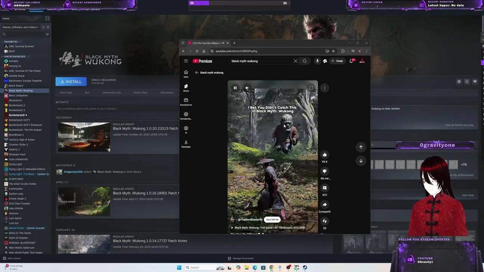Like the Short with 93 K likes
484x272 pixels.
click(x=324, y=155)
